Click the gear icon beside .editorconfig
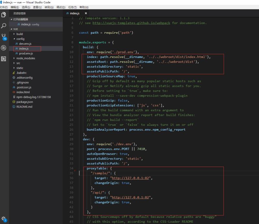This screenshot has height=224, width=259. (14, 77)
